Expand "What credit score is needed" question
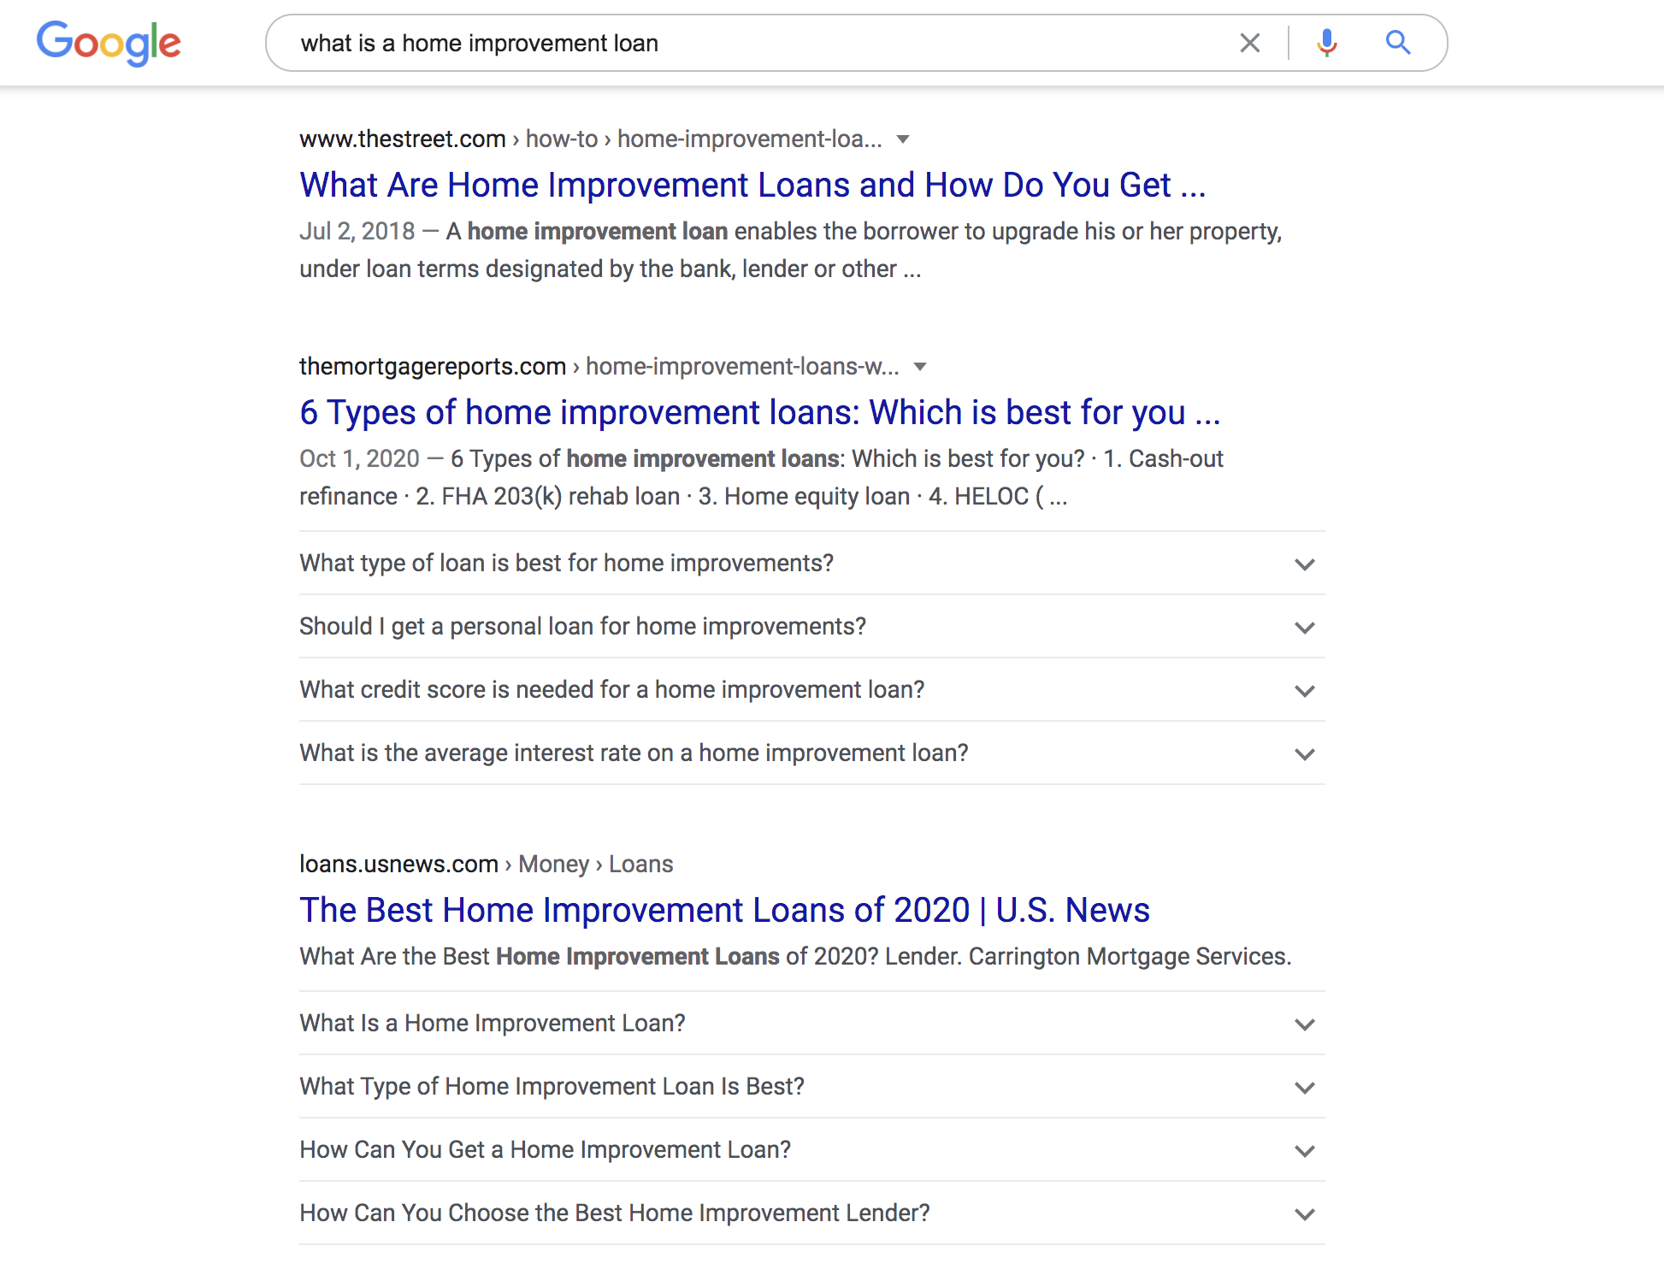1664x1281 pixels. (x=811, y=690)
